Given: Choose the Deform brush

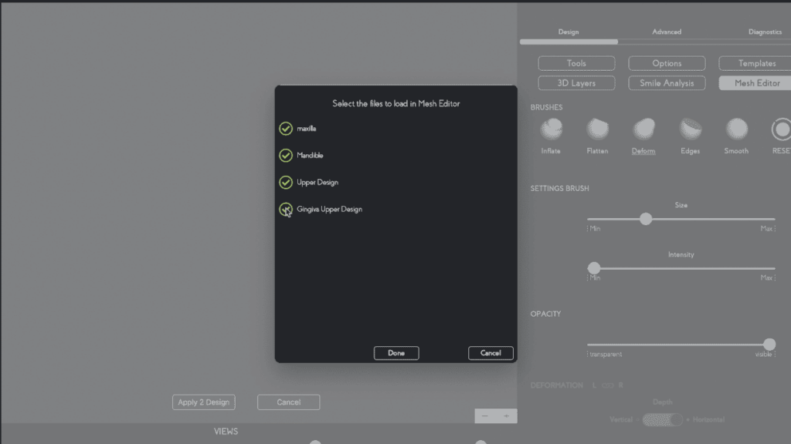Looking at the screenshot, I should pos(643,129).
